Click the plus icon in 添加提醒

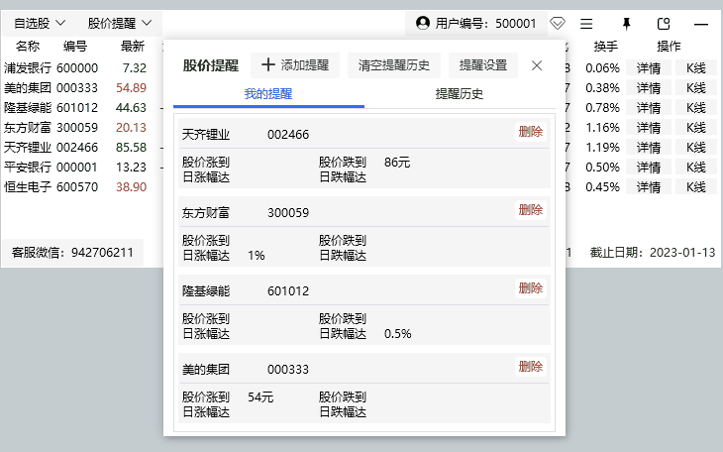pyautogui.click(x=267, y=64)
